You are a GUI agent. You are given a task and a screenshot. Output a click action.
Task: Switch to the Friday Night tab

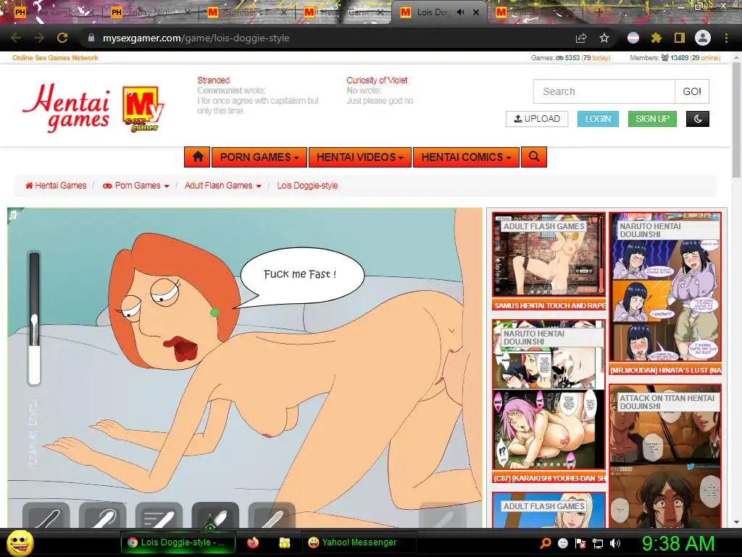click(x=150, y=12)
